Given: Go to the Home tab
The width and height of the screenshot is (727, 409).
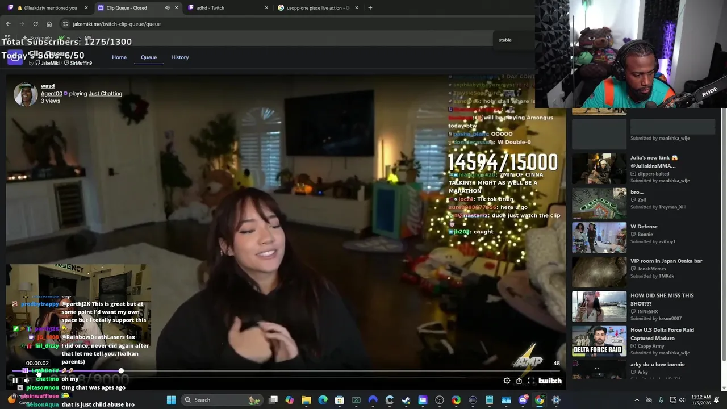Looking at the screenshot, I should (x=119, y=57).
